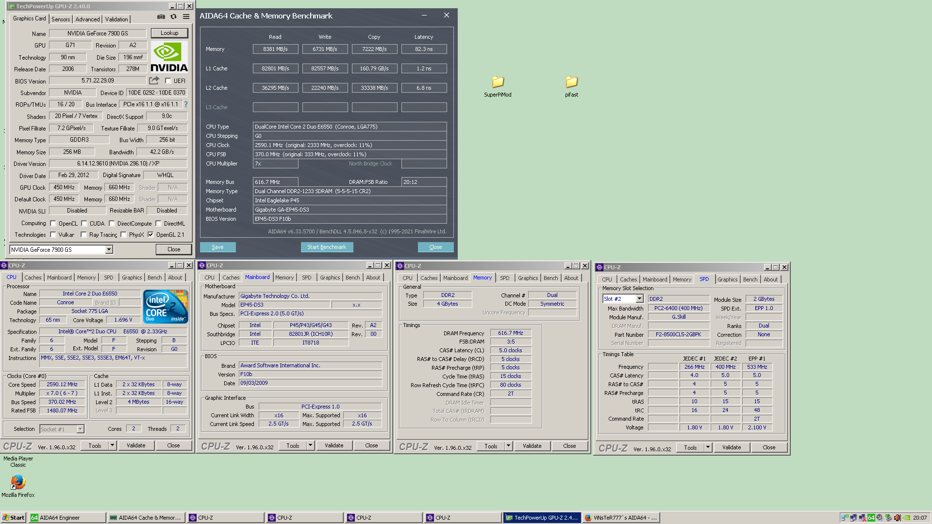Click the CPU-Z SPD window title icon

(599, 267)
